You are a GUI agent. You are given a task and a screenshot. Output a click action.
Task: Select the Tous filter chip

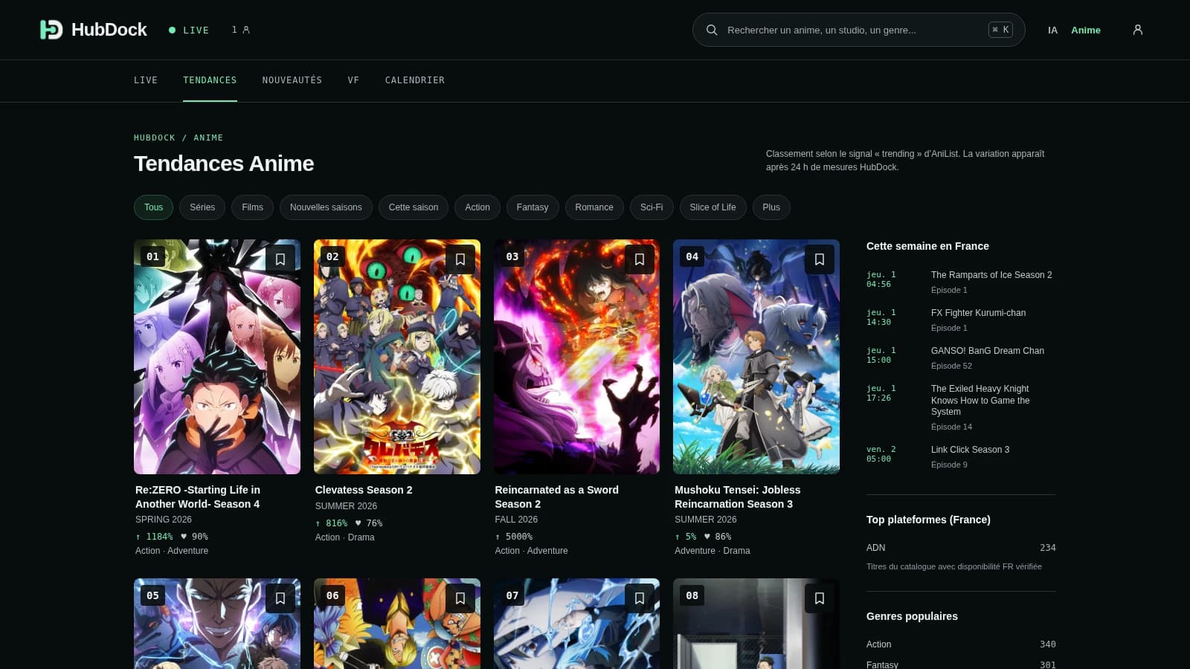(x=153, y=207)
